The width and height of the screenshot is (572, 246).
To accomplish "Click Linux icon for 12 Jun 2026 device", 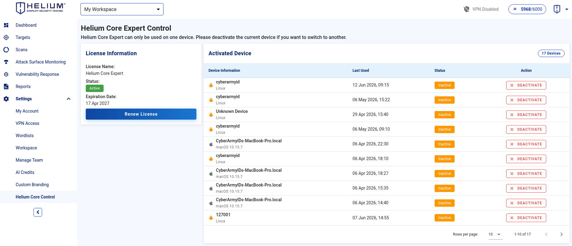I will (x=211, y=85).
